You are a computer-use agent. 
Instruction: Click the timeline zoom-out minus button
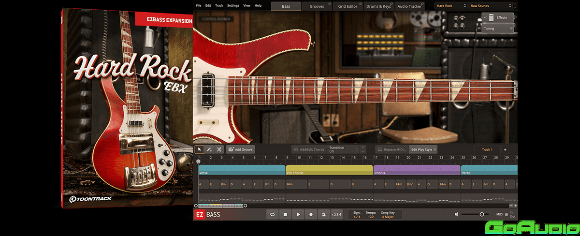(511, 206)
